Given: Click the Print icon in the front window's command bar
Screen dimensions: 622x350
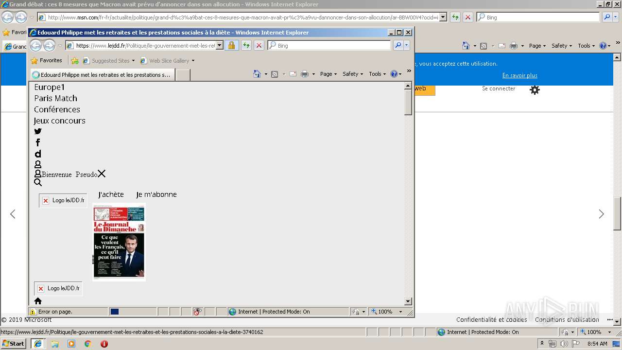Looking at the screenshot, I should click(x=305, y=74).
